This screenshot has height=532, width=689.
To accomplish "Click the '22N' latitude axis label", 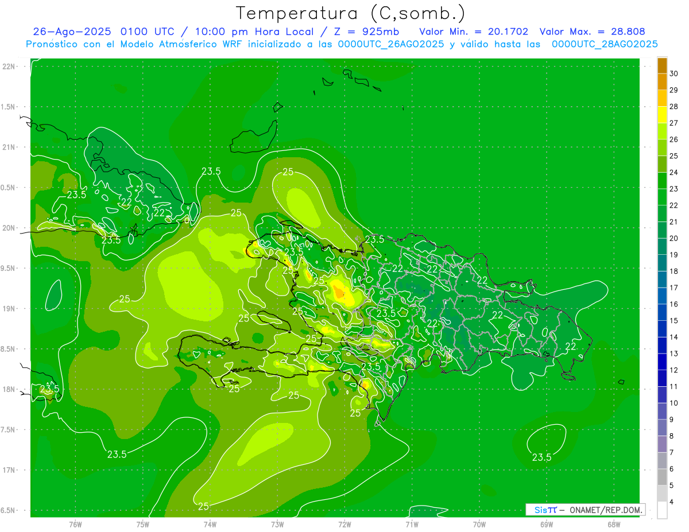I will pos(9,67).
